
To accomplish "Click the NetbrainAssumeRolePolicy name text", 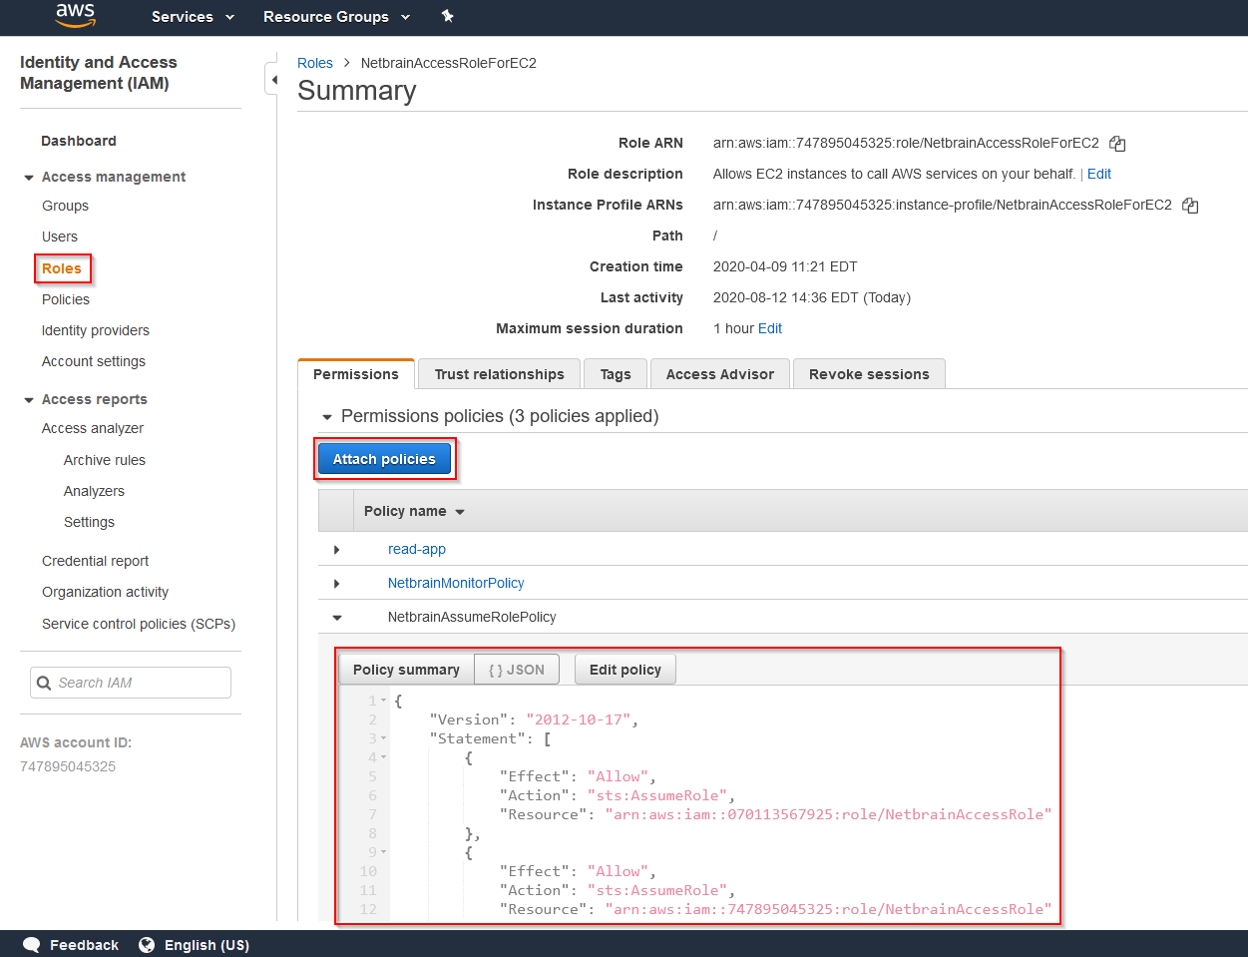I will point(472,617).
